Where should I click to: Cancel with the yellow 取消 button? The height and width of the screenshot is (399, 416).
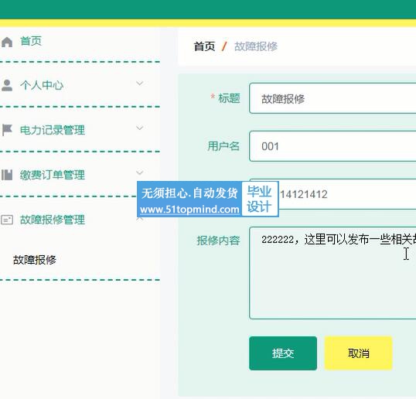358,353
